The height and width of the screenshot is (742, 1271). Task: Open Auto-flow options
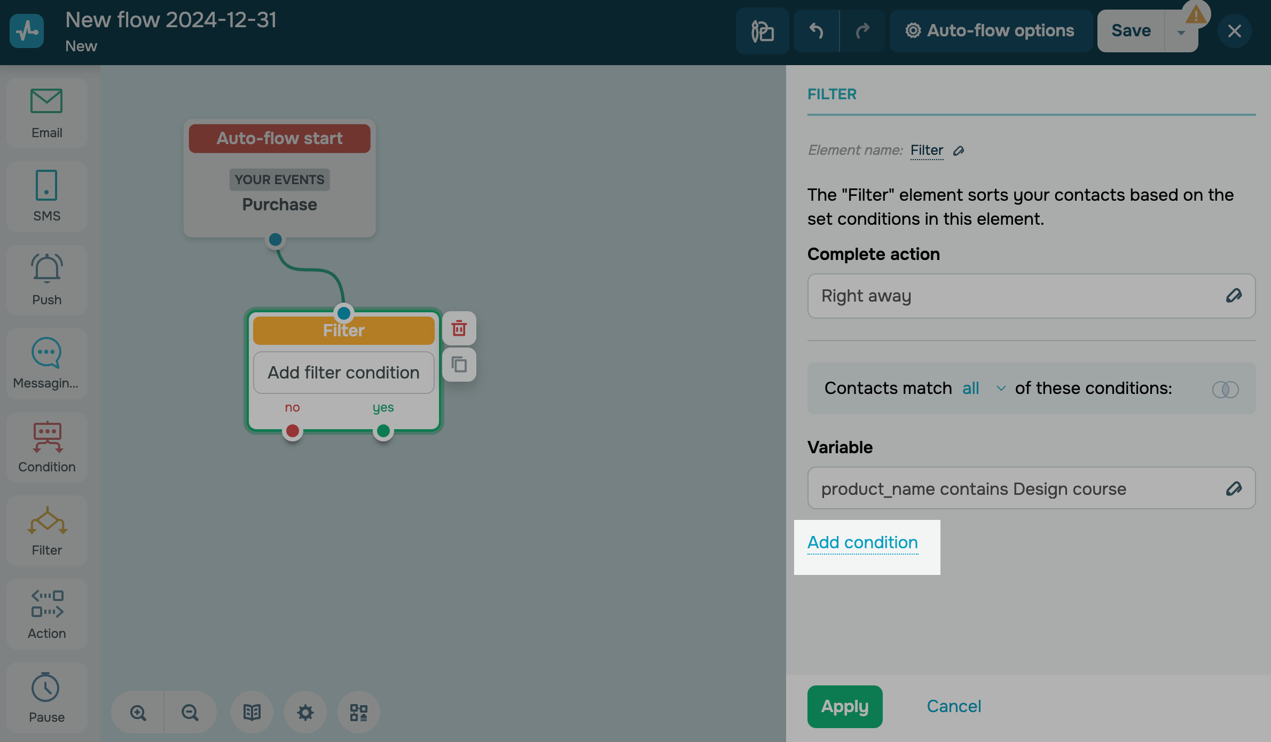click(x=990, y=31)
